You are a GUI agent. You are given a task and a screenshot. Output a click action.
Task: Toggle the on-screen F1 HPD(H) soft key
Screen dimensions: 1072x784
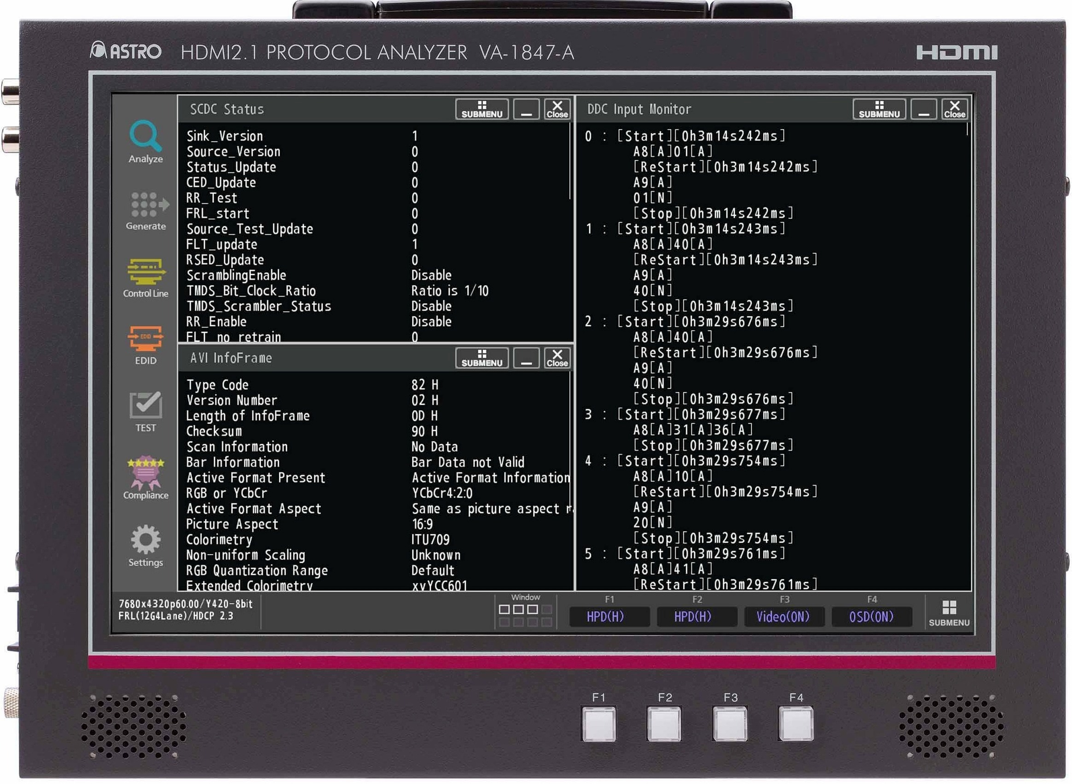pos(609,617)
